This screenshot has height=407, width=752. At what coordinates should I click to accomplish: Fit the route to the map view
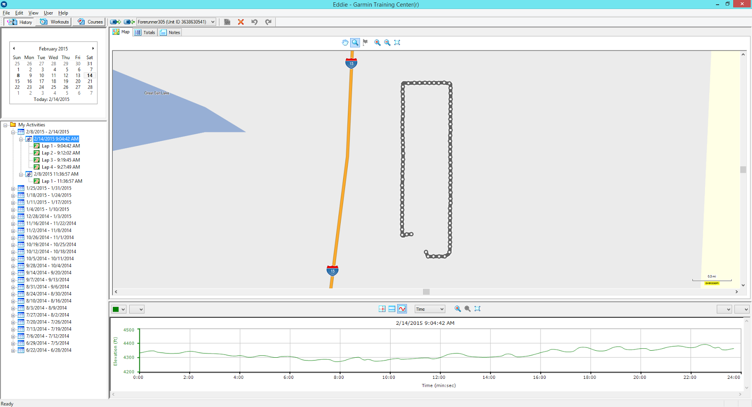397,43
